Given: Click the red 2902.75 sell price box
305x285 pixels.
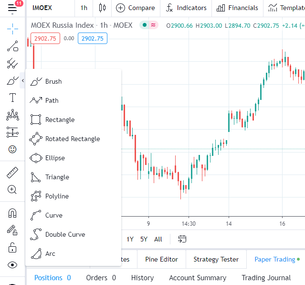Looking at the screenshot, I should point(45,38).
